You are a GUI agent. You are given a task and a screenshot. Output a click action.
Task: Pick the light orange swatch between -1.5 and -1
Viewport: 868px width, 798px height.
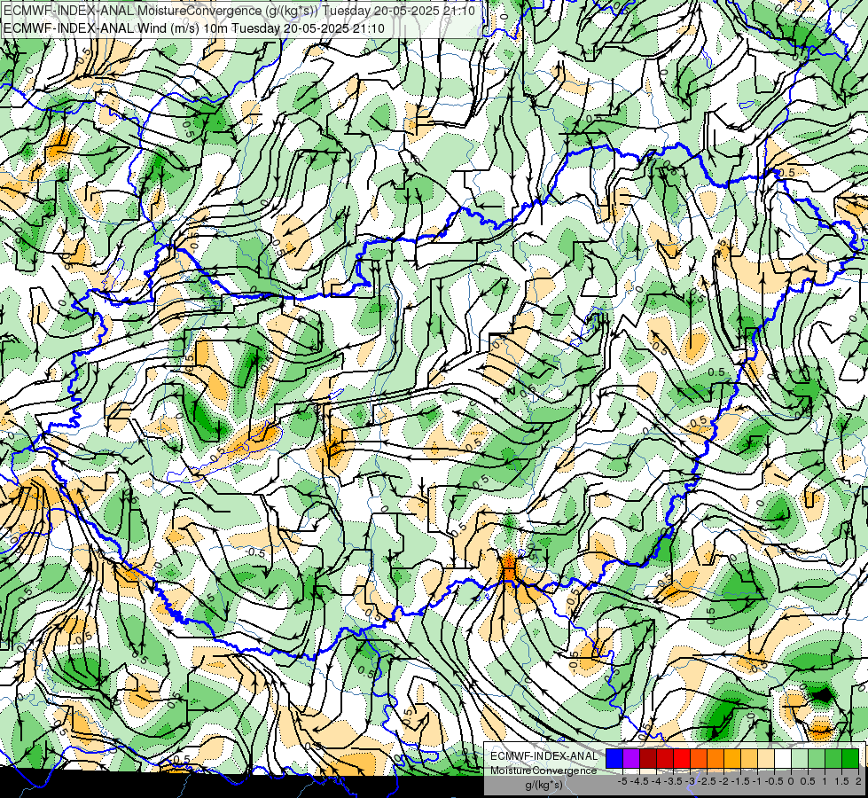tap(749, 758)
